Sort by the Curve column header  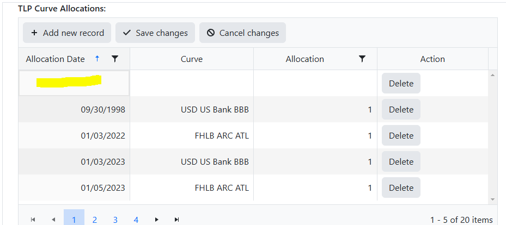coord(192,59)
